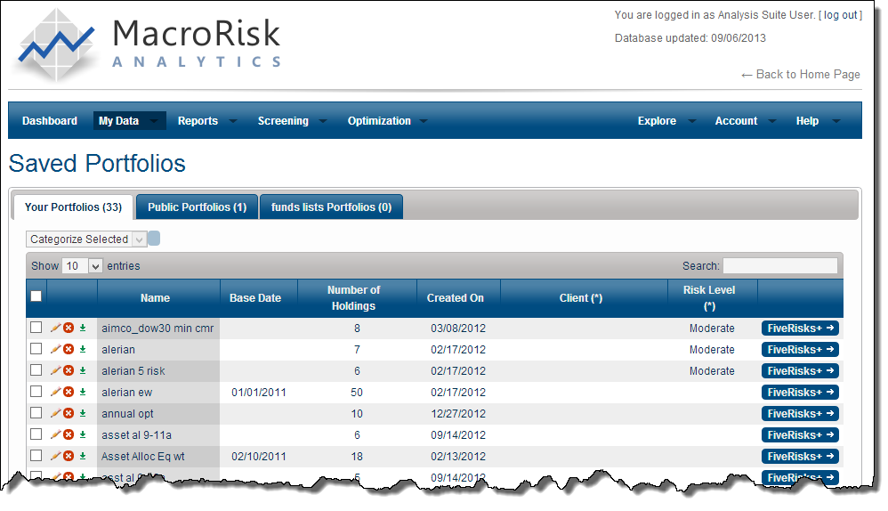The height and width of the screenshot is (511, 888).
Task: Click Back to Home Page link
Action: [801, 74]
